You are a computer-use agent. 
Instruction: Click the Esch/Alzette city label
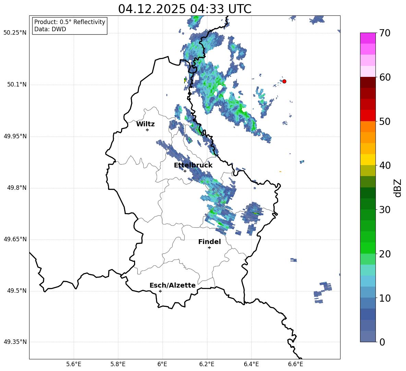tap(172, 285)
